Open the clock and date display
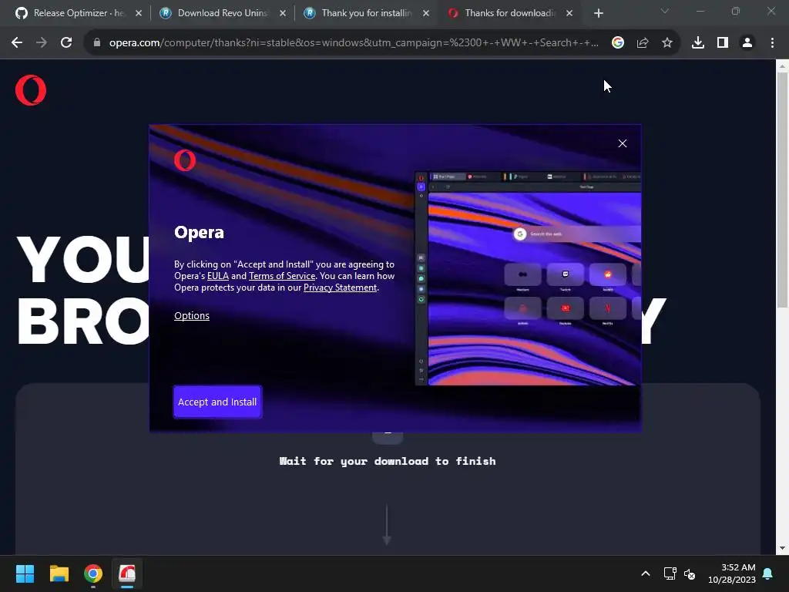This screenshot has width=789, height=592. coord(732,573)
